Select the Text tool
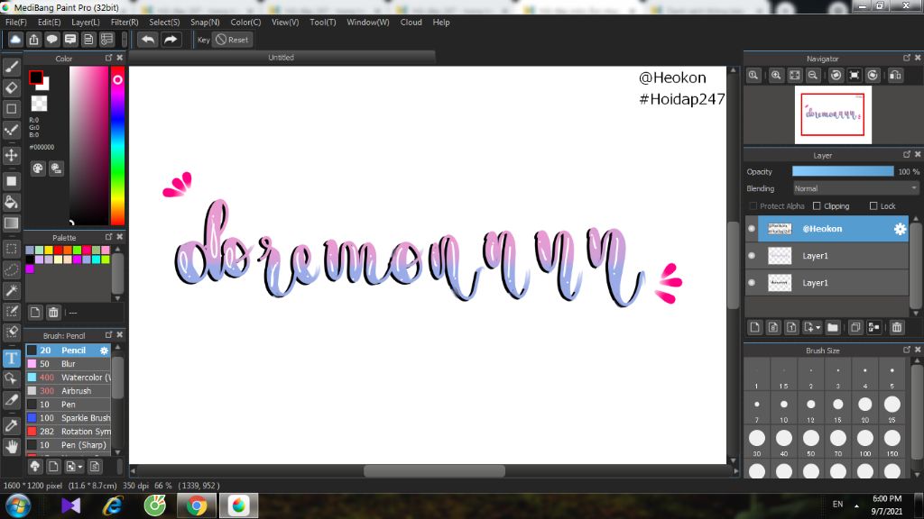Image resolution: width=924 pixels, height=519 pixels. tap(11, 359)
